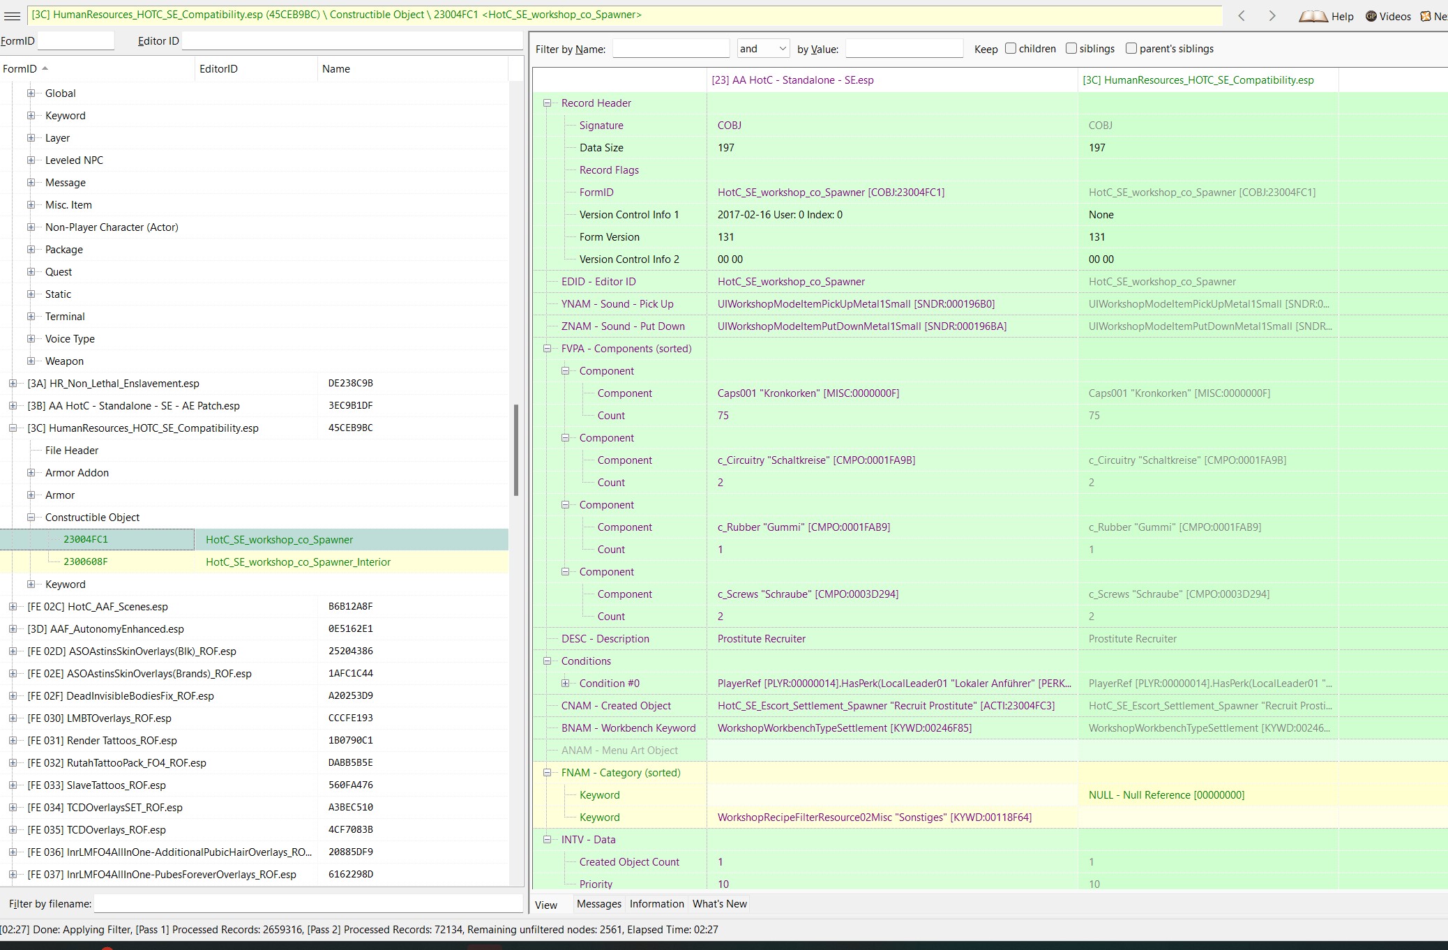The height and width of the screenshot is (950, 1448).
Task: Open the What's New tab
Action: (x=719, y=904)
